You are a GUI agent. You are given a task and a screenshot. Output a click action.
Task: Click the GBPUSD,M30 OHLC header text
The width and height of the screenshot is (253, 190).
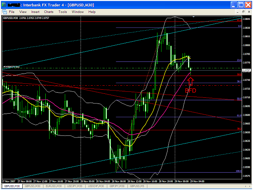(26, 18)
